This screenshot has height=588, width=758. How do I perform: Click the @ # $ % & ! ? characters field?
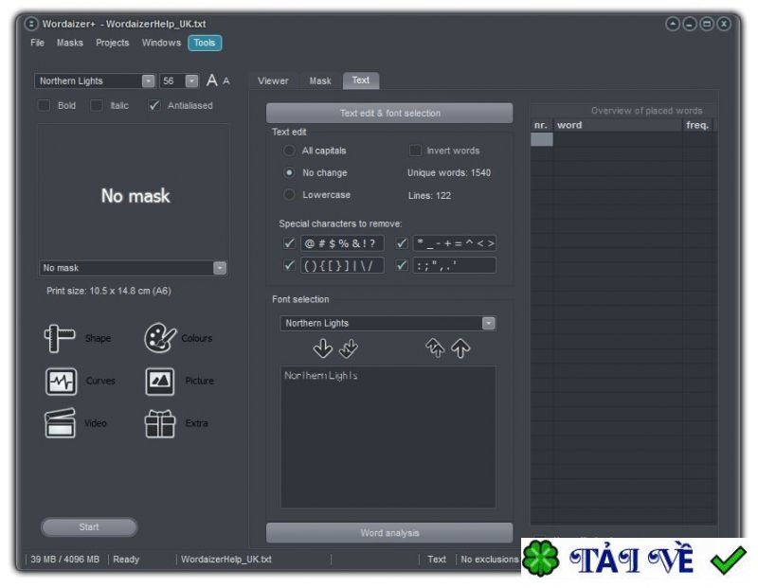pos(342,243)
